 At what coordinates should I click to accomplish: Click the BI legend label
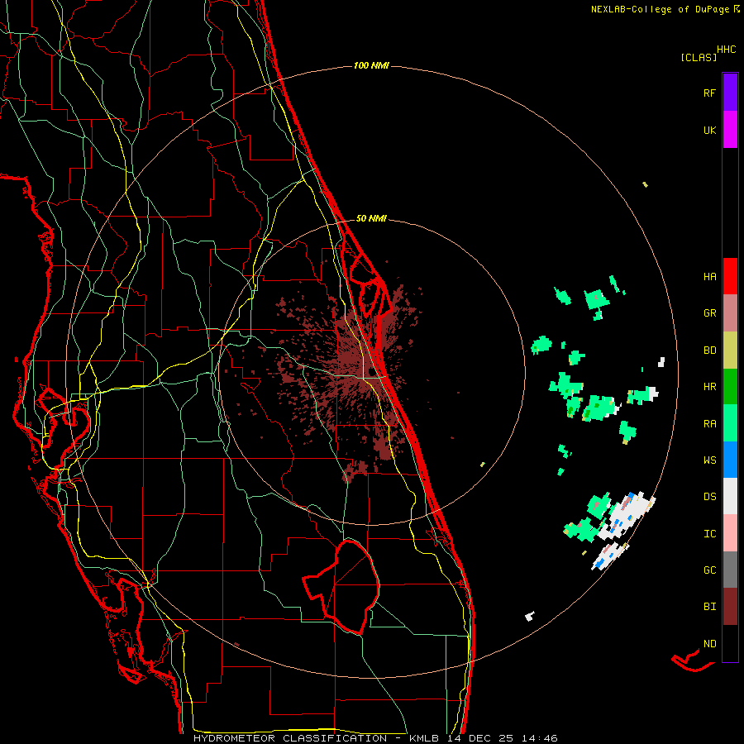tap(710, 607)
